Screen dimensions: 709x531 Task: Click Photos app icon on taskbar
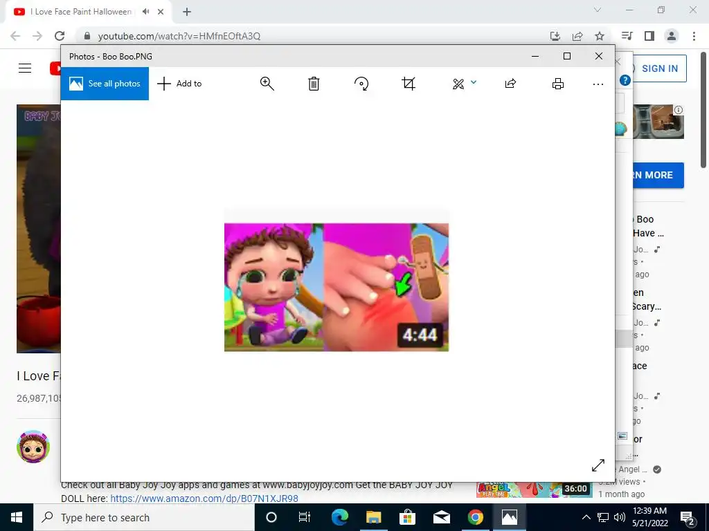(509, 517)
